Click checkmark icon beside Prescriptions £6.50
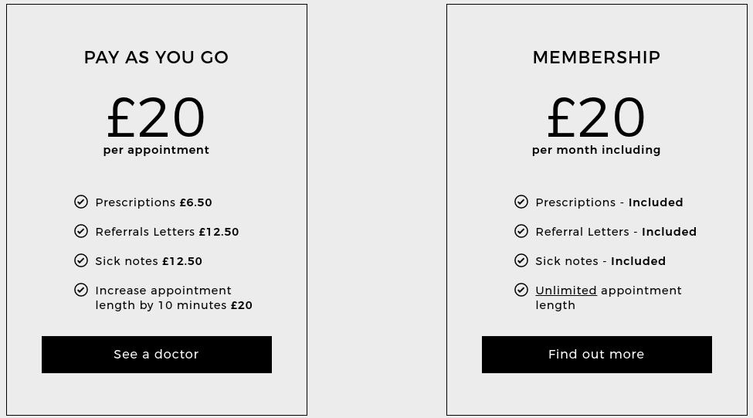Viewport: 753px width, 418px height. 81,202
